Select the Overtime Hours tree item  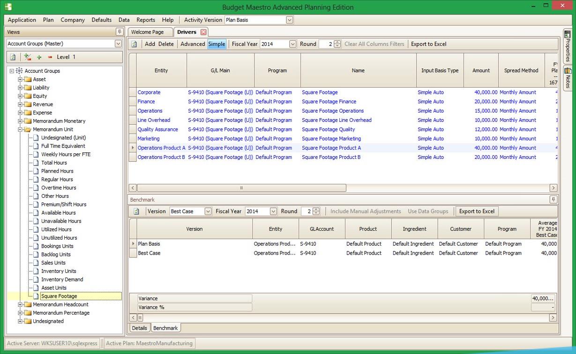click(59, 188)
